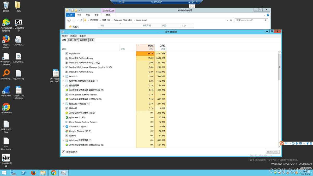This screenshot has width=313, height=176.
Task: Open File Explorer from the taskbar
Action: [43, 173]
